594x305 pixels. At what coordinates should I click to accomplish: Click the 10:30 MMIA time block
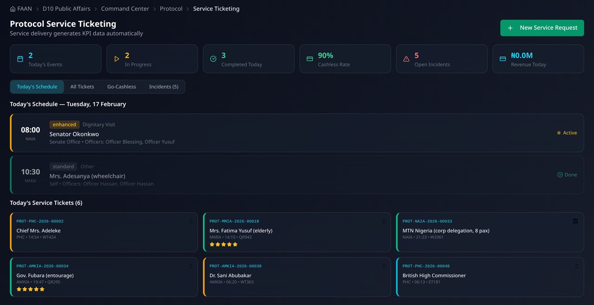[31, 175]
